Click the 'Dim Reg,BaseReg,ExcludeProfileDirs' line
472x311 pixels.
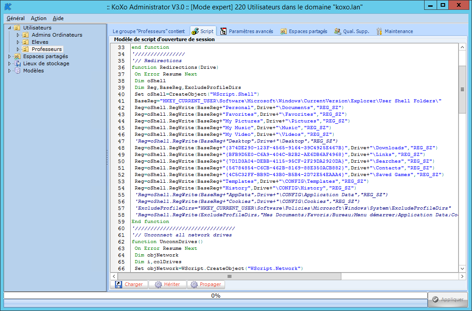[187, 87]
